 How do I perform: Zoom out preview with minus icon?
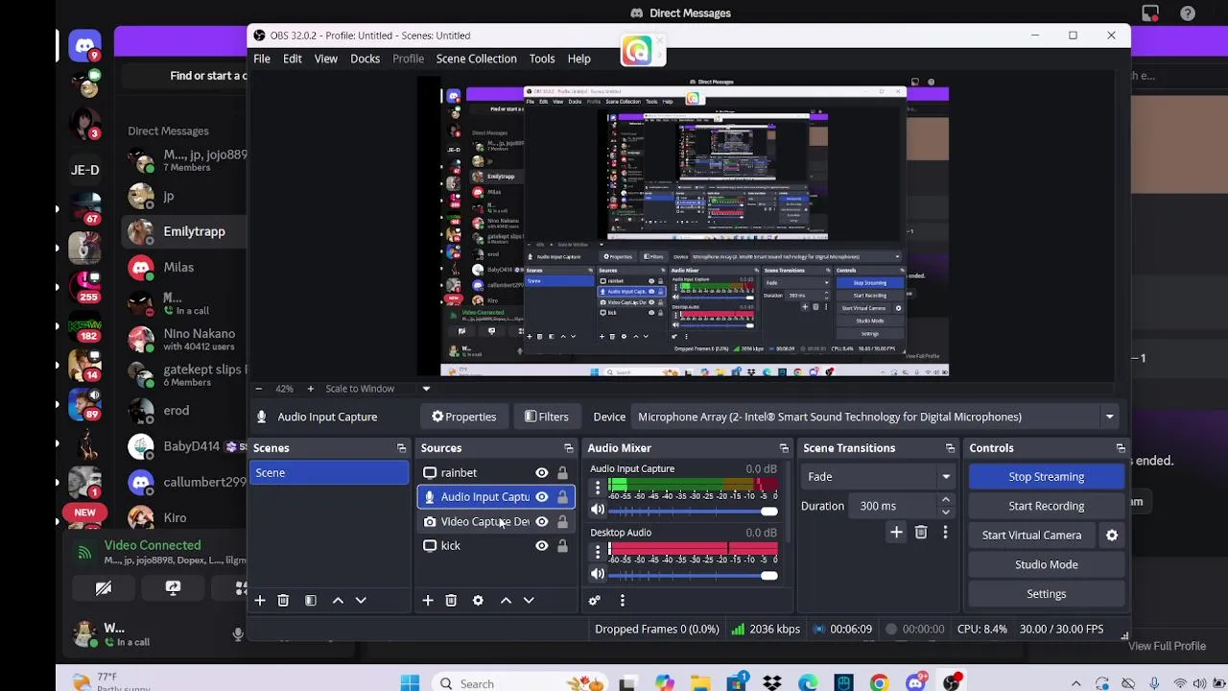(258, 389)
